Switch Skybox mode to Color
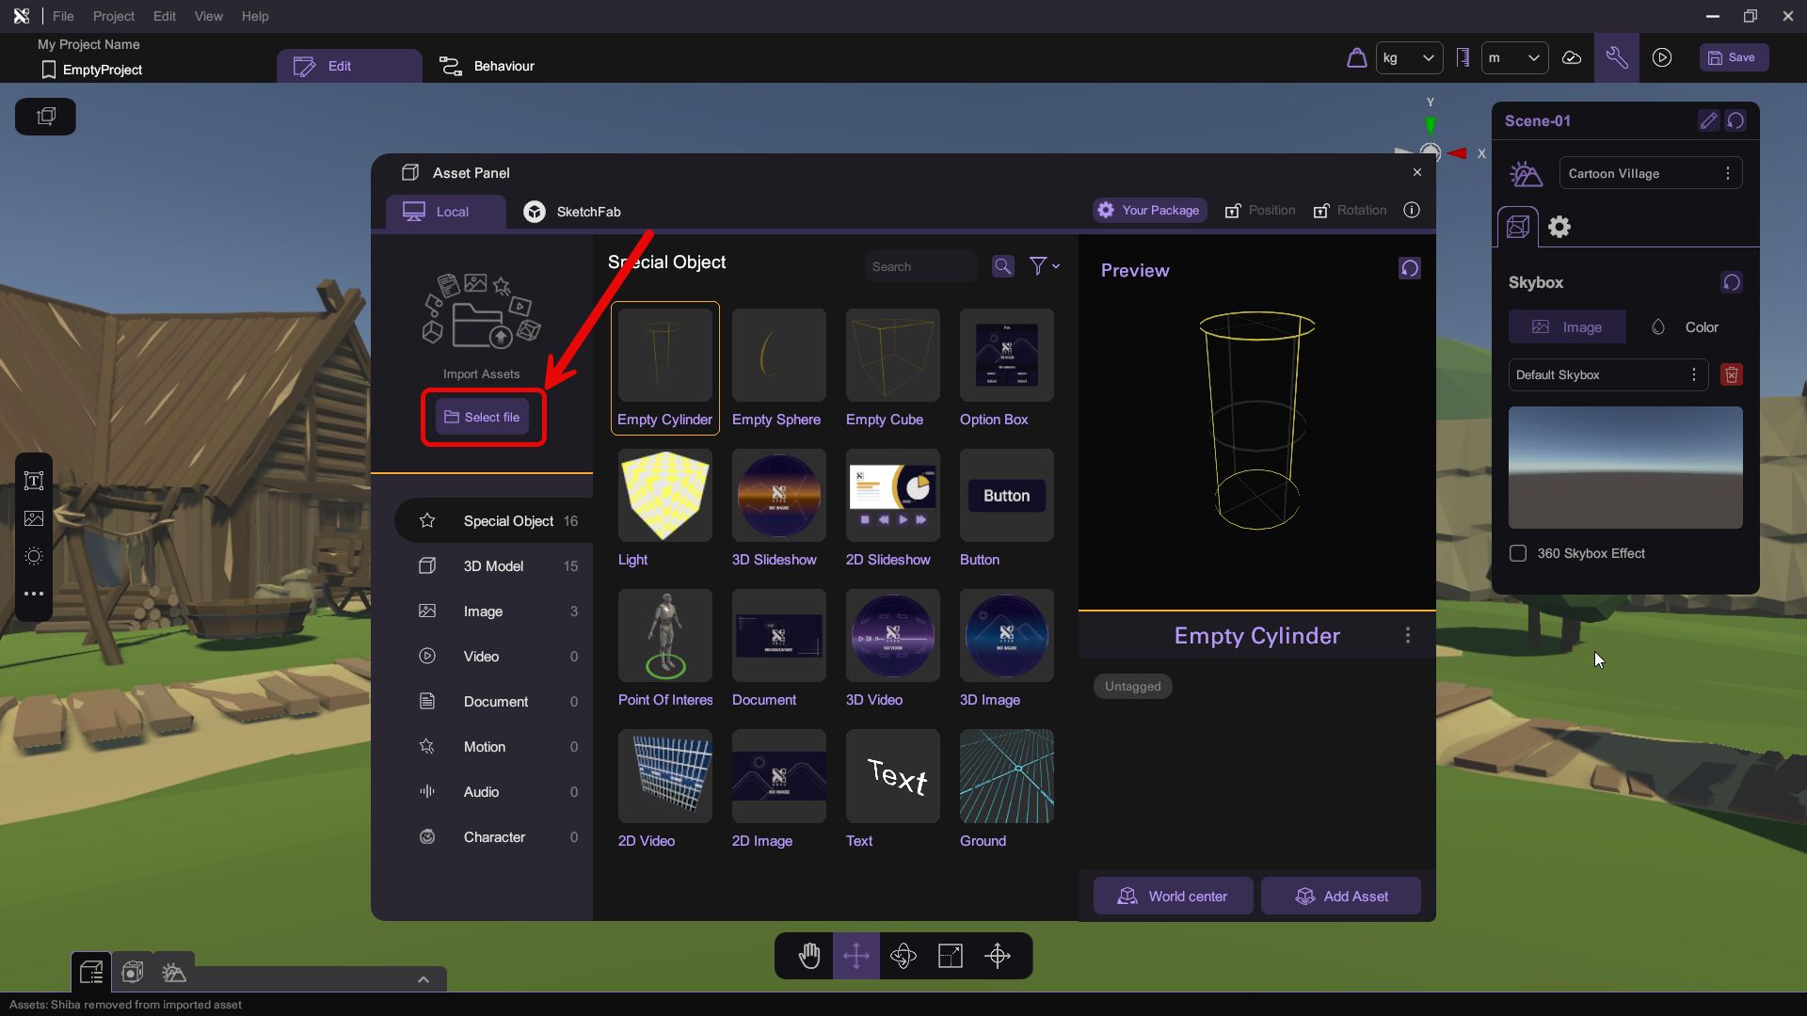The height and width of the screenshot is (1016, 1807). tap(1685, 326)
